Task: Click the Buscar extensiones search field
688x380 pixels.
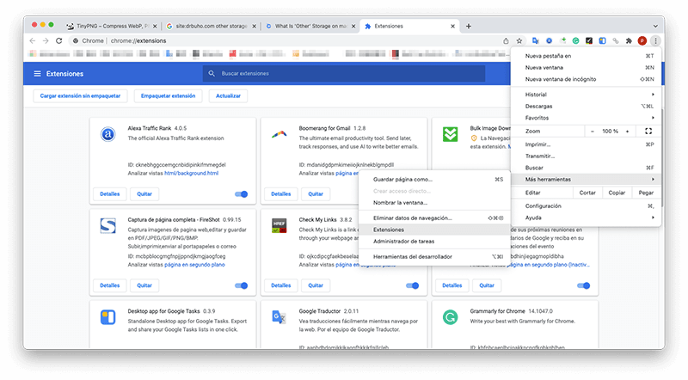Action: 344,74
